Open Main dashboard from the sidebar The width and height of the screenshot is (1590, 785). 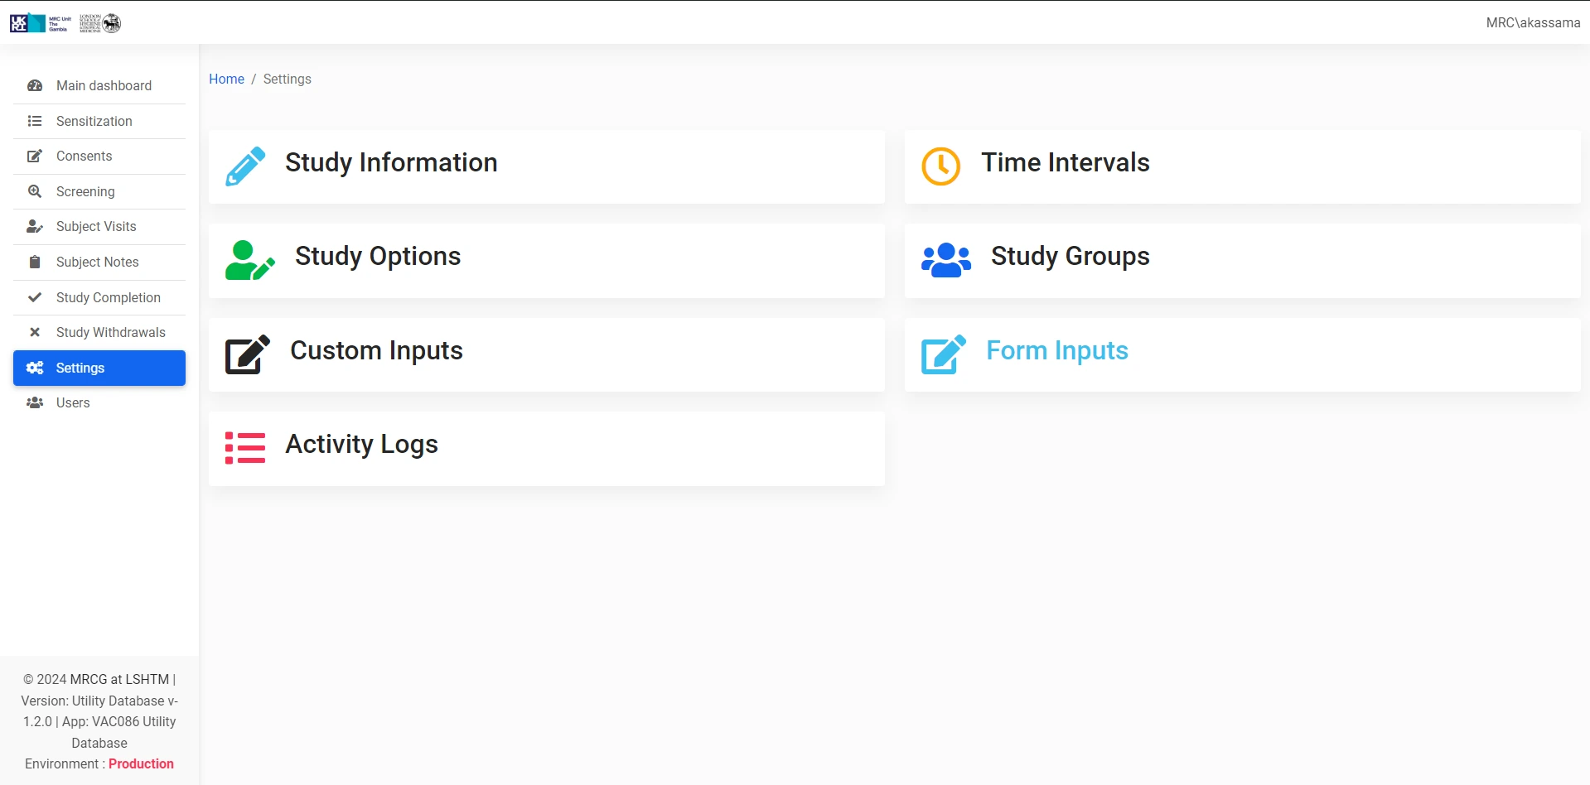click(104, 85)
